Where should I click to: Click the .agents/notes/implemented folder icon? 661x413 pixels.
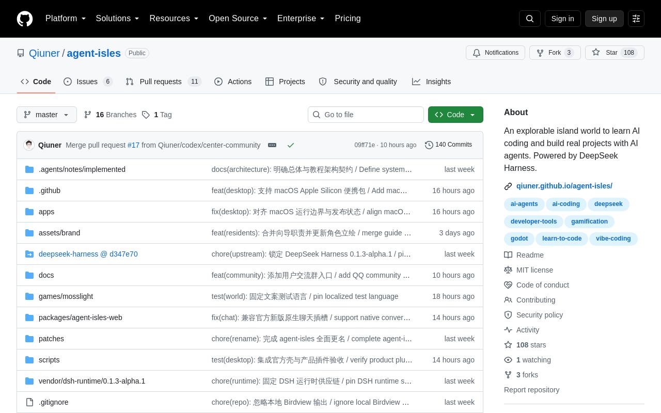click(x=29, y=169)
